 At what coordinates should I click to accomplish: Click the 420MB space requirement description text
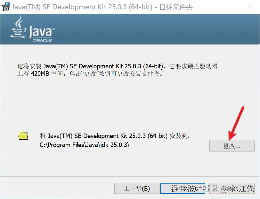point(117,70)
